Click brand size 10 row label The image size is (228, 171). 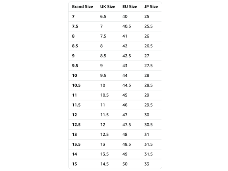point(74,76)
